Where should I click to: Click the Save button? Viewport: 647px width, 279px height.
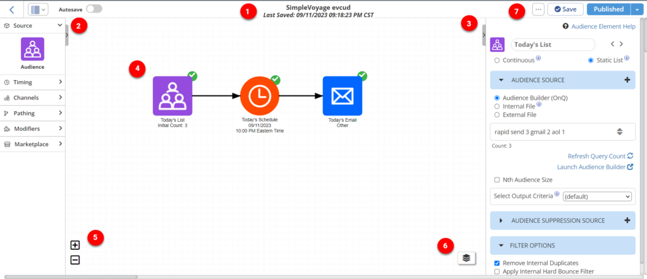click(565, 9)
